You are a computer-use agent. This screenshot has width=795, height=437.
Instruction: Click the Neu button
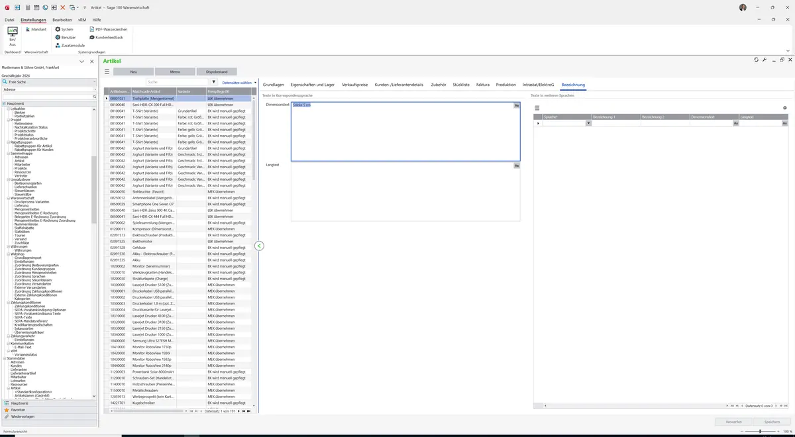[133, 72]
